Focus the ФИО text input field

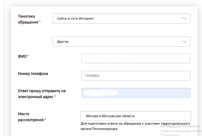[x=136, y=58]
